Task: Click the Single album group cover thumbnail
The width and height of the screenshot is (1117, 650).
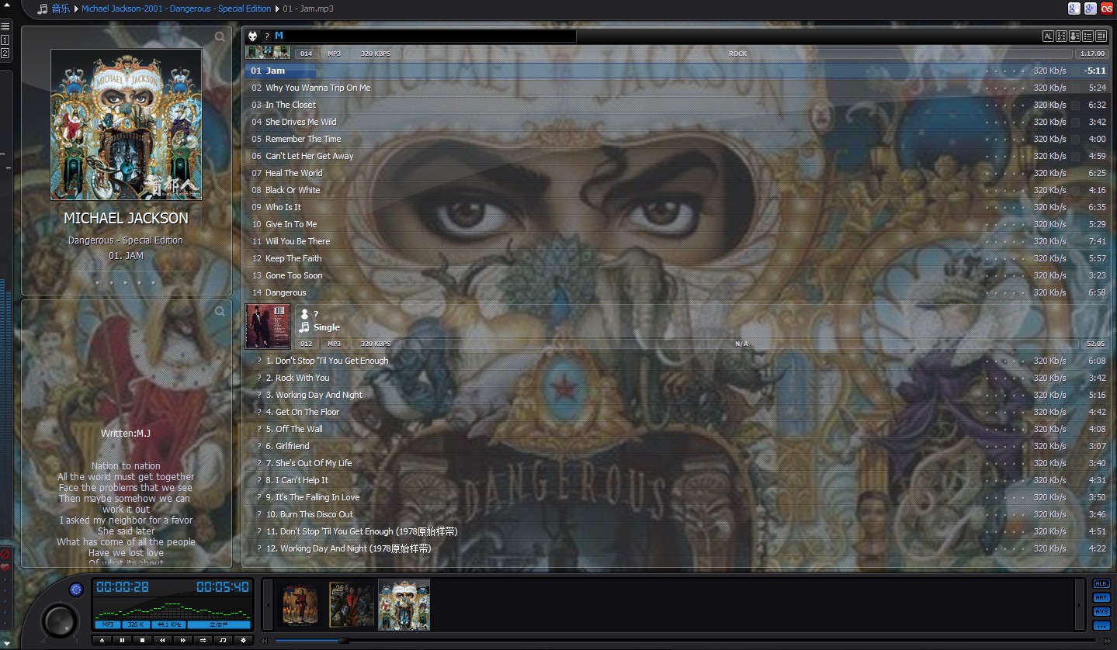Action: click(268, 326)
